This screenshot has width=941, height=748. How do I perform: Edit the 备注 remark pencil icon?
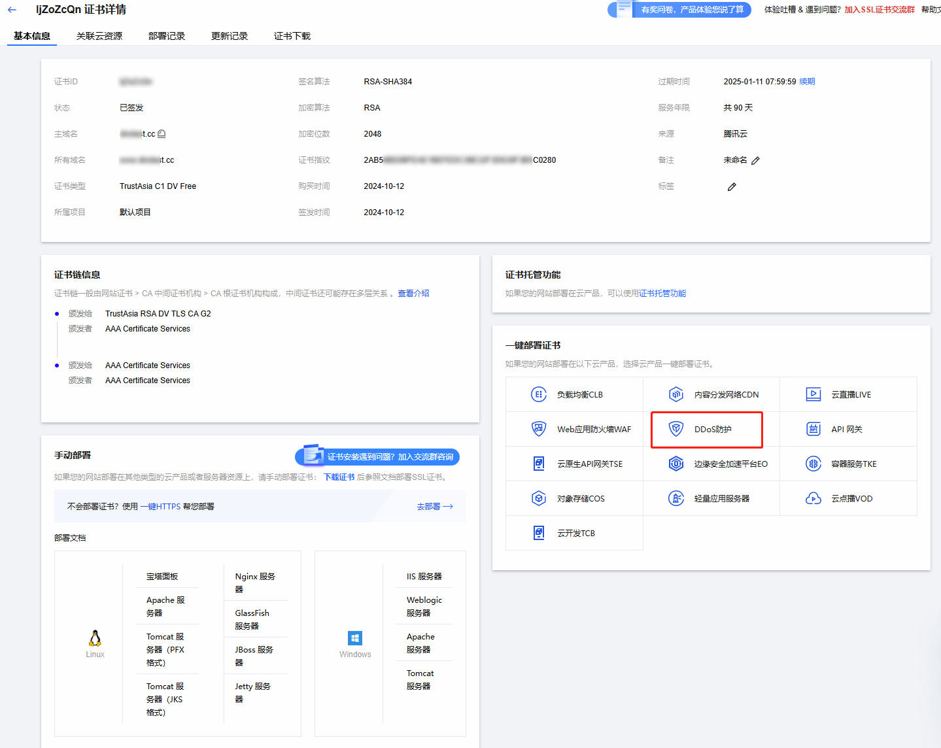point(756,161)
